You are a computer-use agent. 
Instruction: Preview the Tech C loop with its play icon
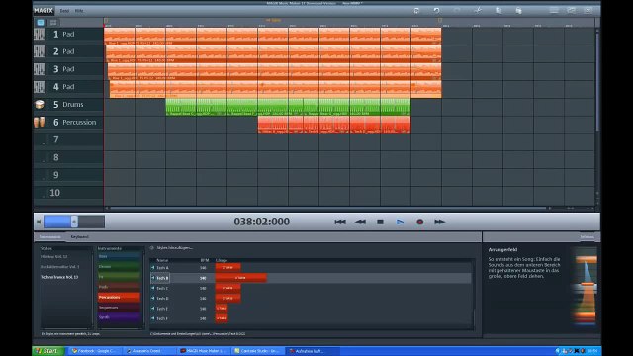click(x=153, y=288)
